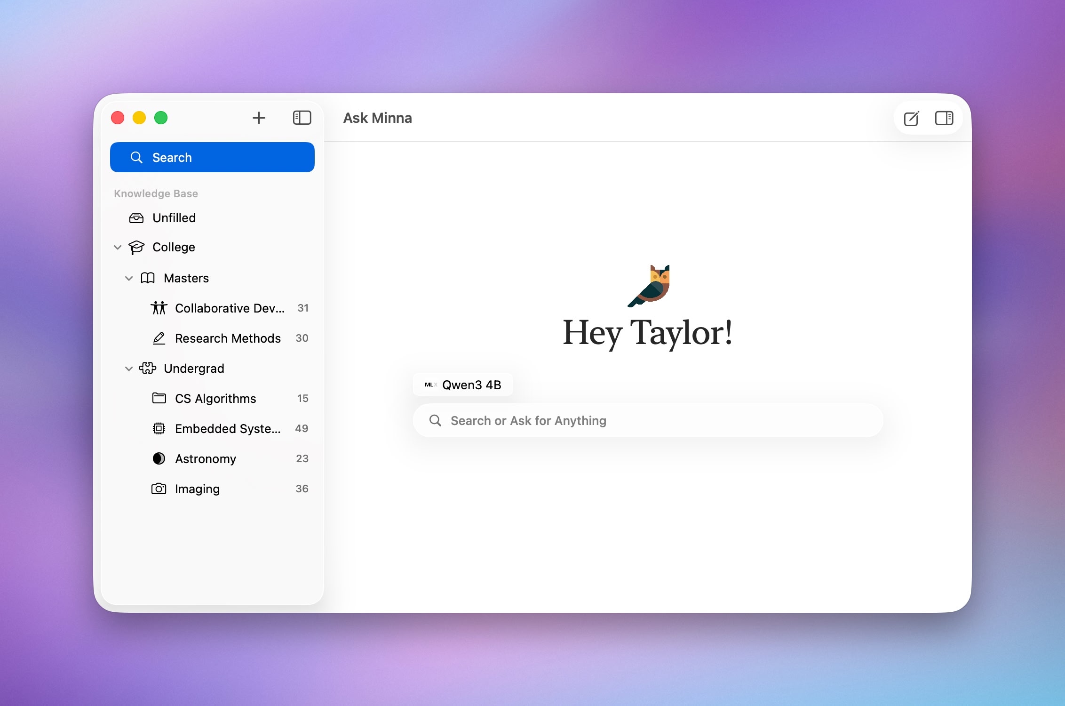Click the Undergrad puzzle piece icon
The image size is (1065, 706).
tap(148, 368)
